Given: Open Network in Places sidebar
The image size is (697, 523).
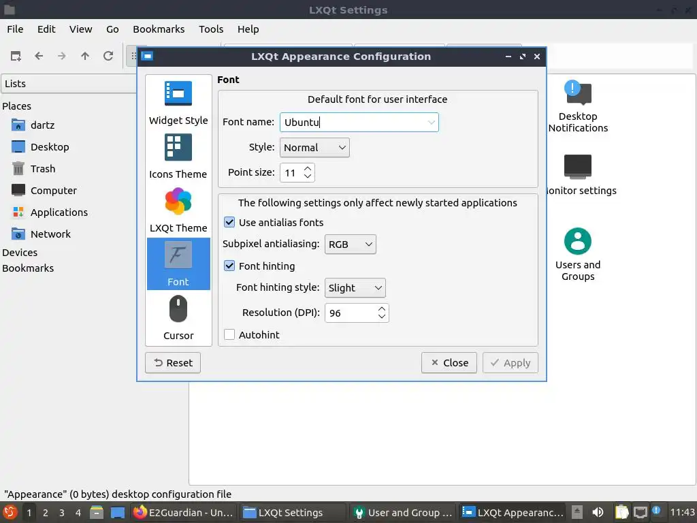Looking at the screenshot, I should coord(41,234).
